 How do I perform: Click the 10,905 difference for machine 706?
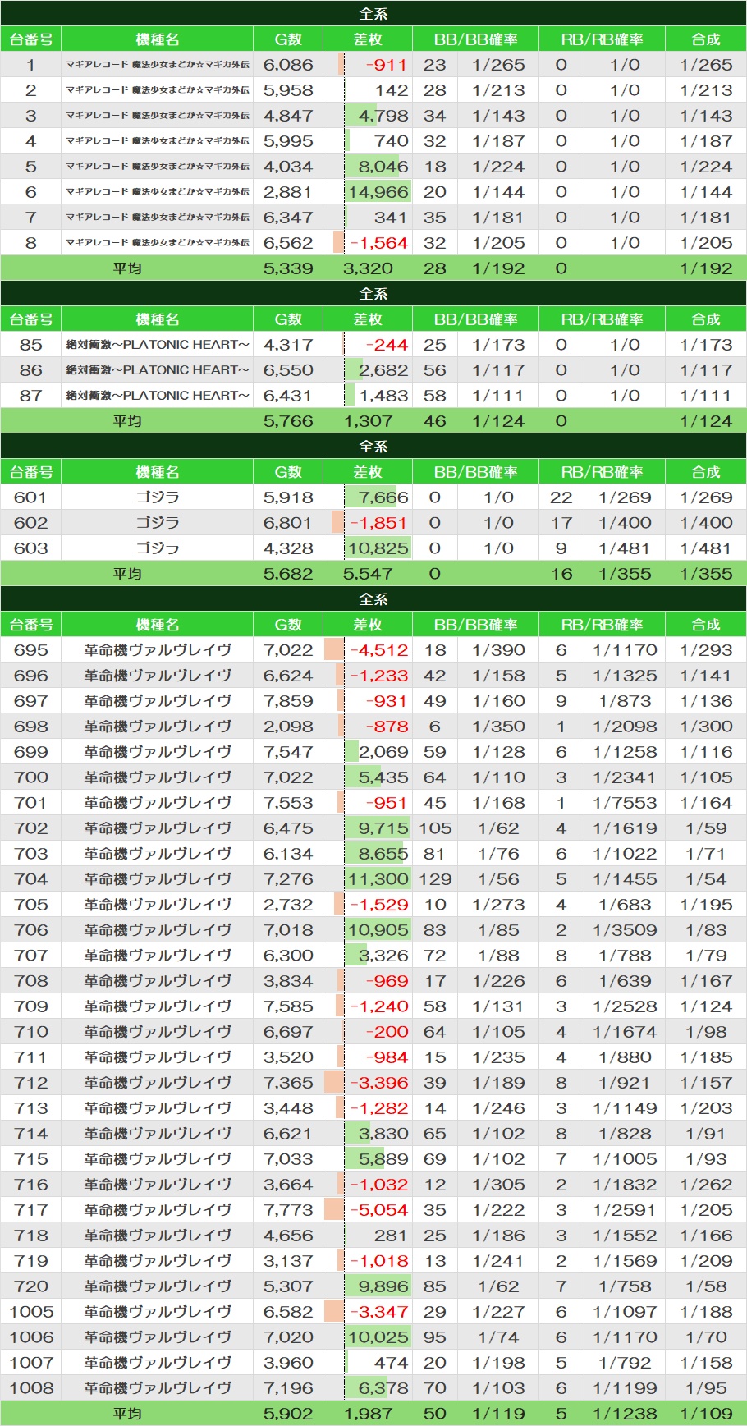point(378,930)
